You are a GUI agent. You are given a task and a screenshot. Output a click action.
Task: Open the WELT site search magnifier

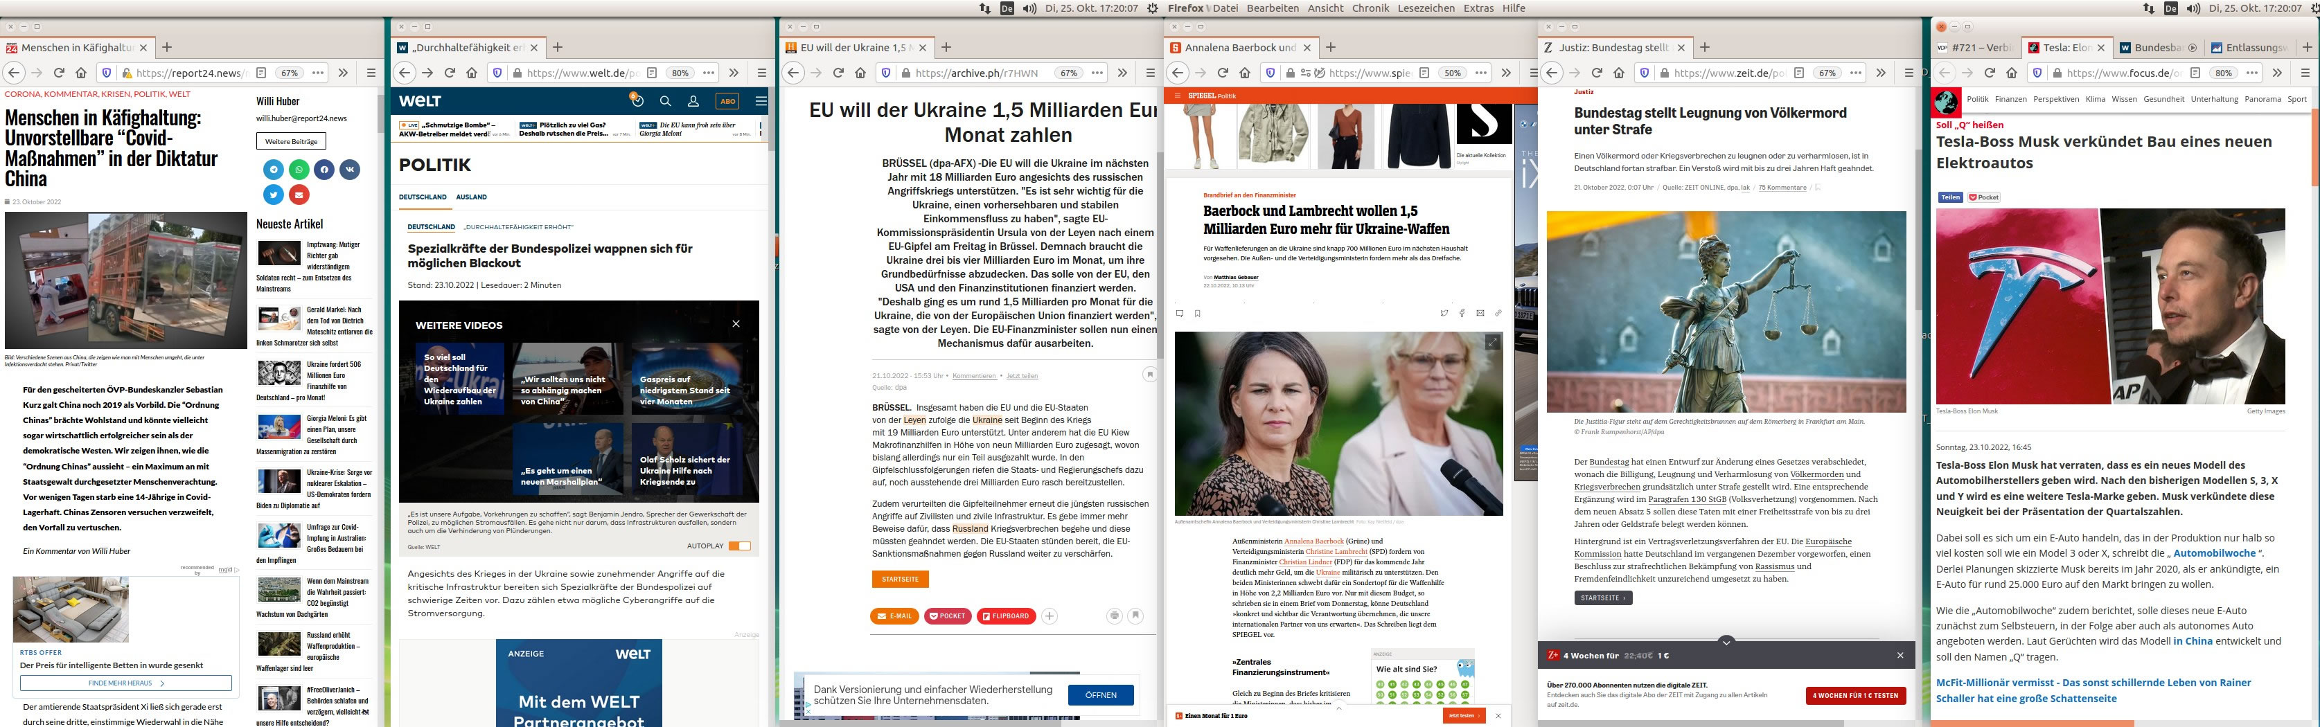[666, 102]
